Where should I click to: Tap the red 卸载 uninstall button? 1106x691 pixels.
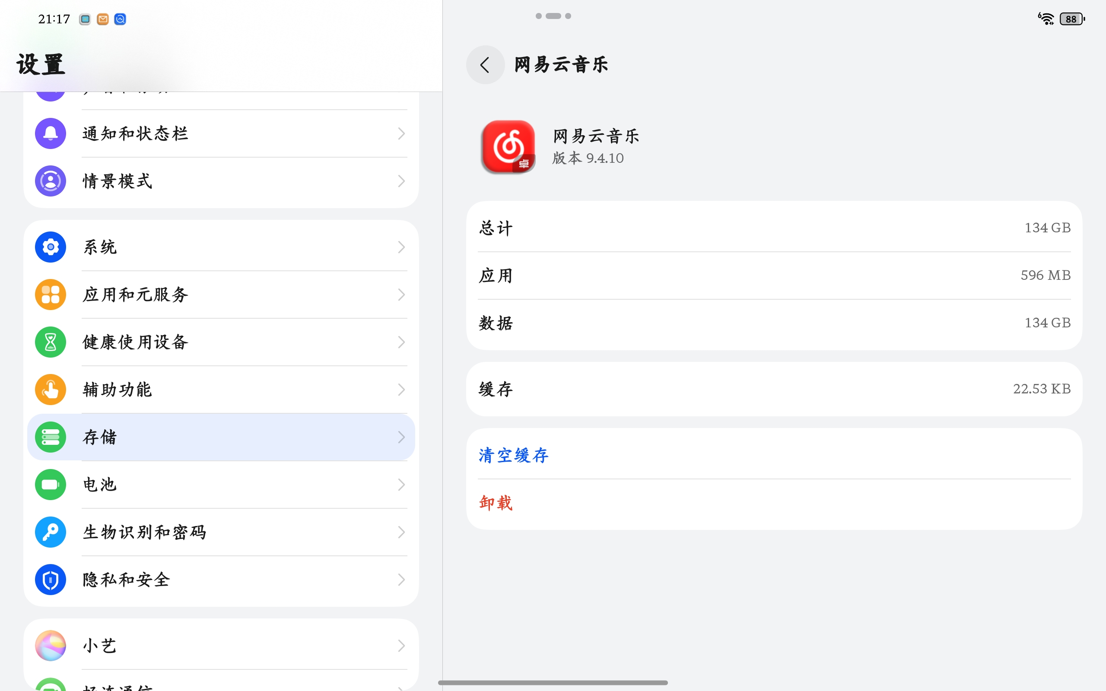496,503
